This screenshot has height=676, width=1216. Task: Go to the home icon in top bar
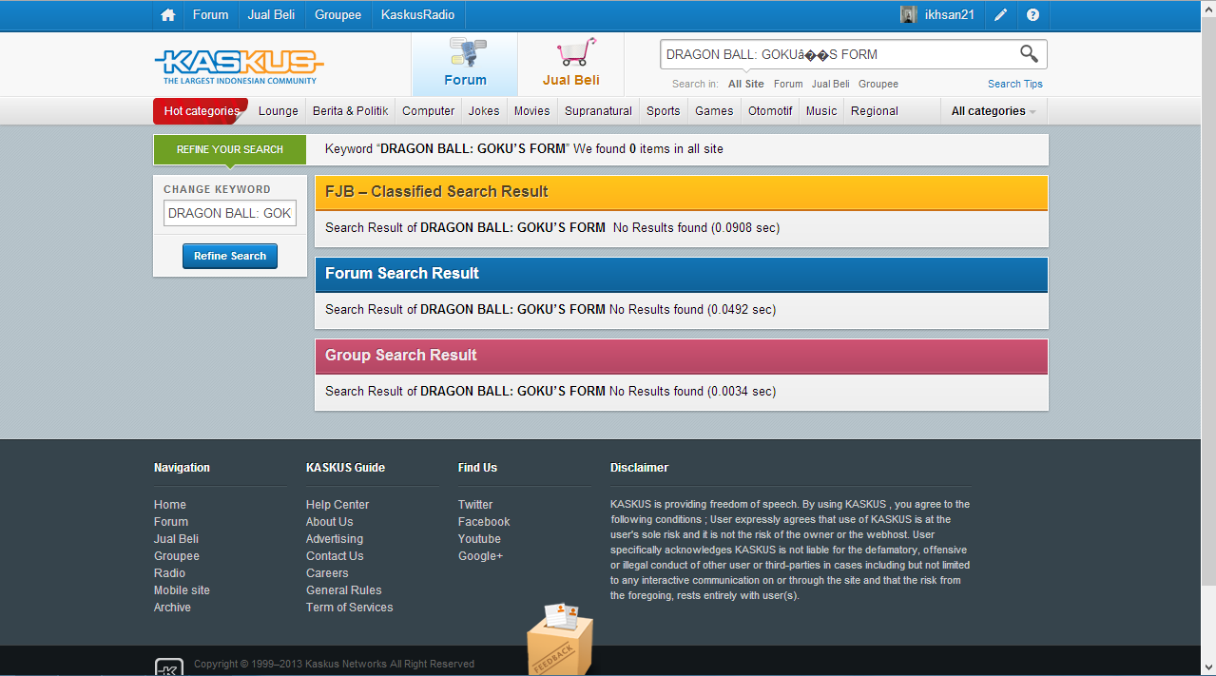tap(168, 15)
